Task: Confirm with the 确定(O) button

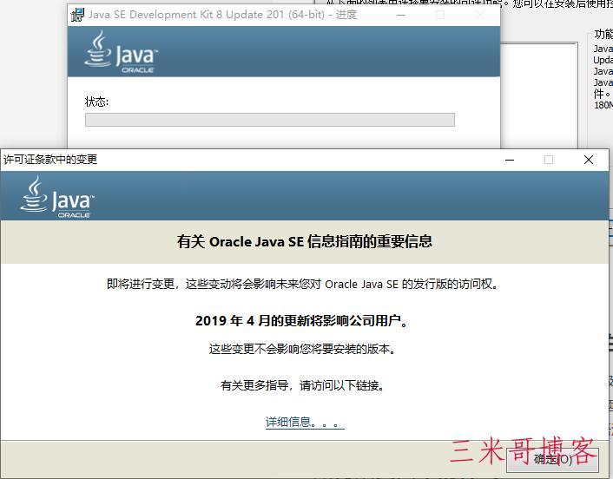Action: point(552,459)
